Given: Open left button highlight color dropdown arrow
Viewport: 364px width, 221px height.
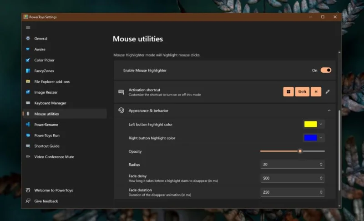Looking at the screenshot, I should click(x=321, y=124).
